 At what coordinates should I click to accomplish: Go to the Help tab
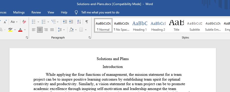coord(64,12)
